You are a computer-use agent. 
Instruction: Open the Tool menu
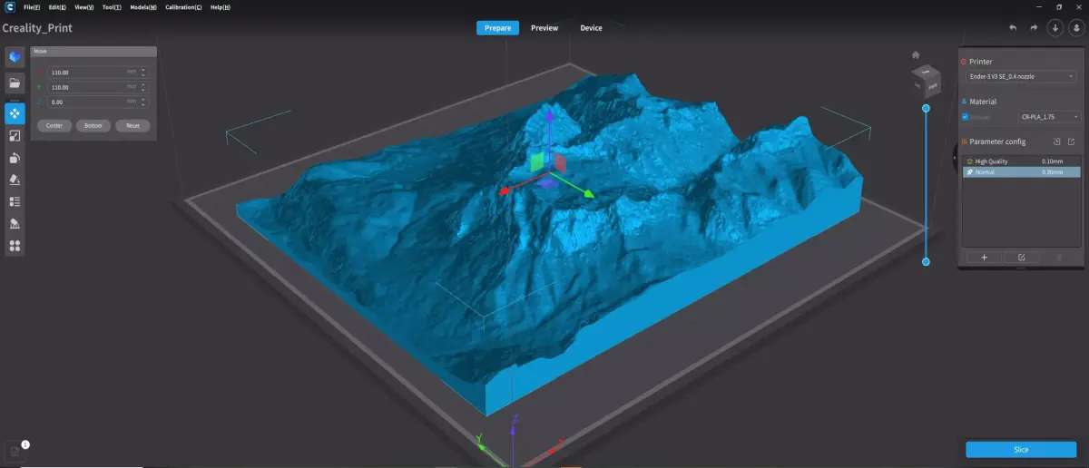pos(111,6)
